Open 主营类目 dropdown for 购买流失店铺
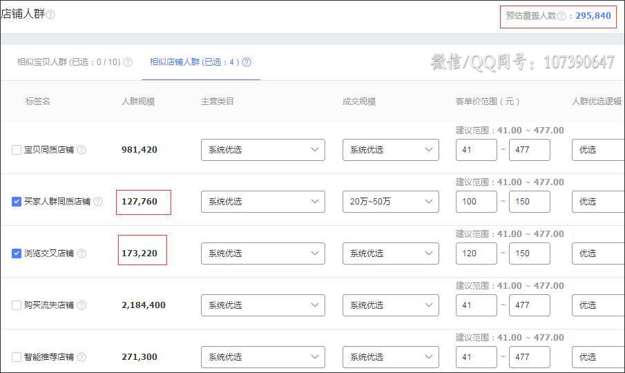 (263, 305)
